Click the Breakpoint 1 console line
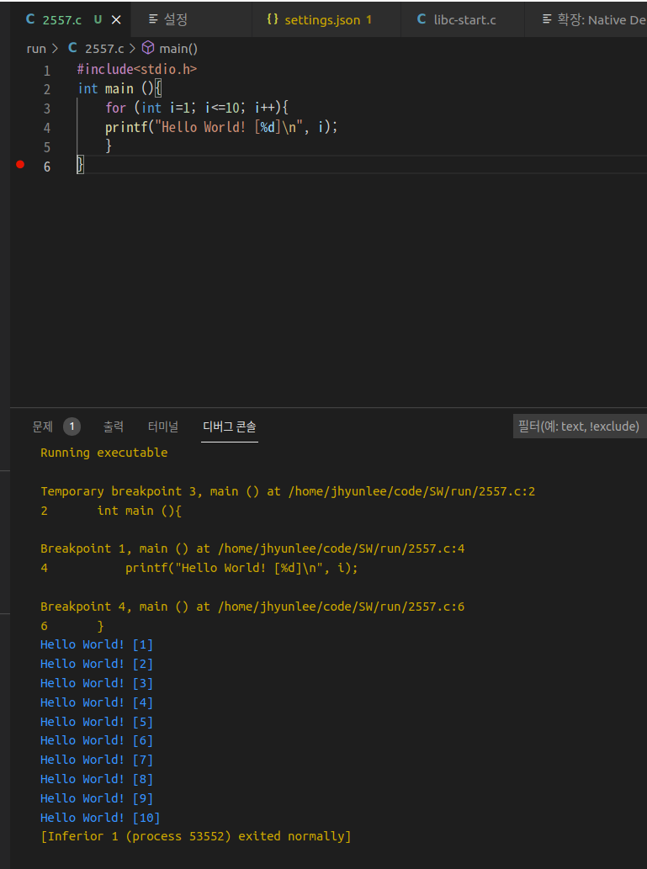This screenshot has height=869, width=647. (252, 549)
